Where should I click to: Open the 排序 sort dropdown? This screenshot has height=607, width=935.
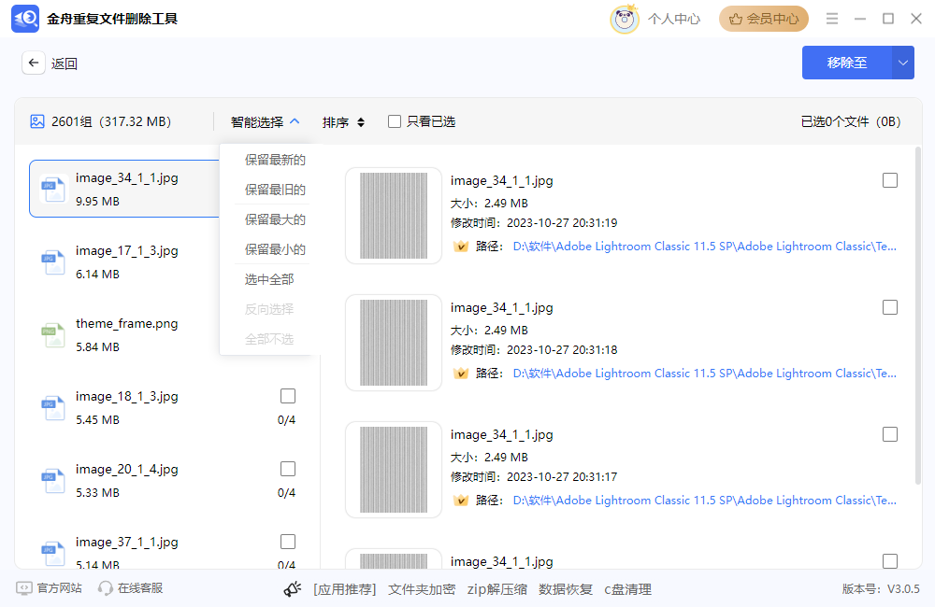(x=343, y=122)
